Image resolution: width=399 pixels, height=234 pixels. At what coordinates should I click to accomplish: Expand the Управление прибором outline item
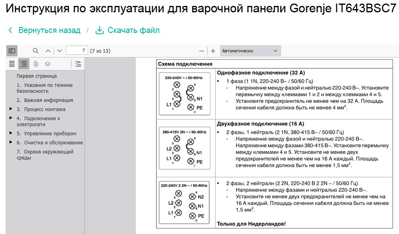(x=11, y=133)
